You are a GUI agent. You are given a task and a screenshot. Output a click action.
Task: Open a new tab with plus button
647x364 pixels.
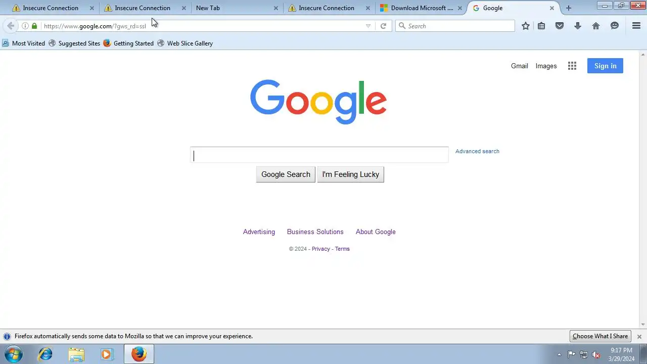tap(569, 8)
